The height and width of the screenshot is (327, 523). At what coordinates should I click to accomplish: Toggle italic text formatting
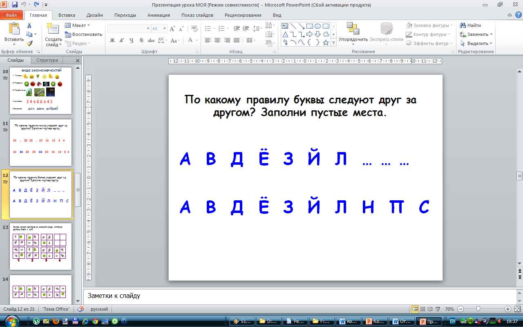[x=122, y=40]
